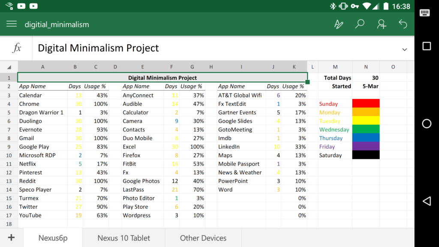Switch to the Nexus 10 Tablet sheet
The width and height of the screenshot is (439, 247).
(x=124, y=238)
